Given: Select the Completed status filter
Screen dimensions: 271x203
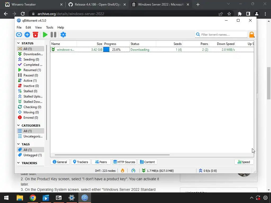Looking at the screenshot, I should coord(31,65).
